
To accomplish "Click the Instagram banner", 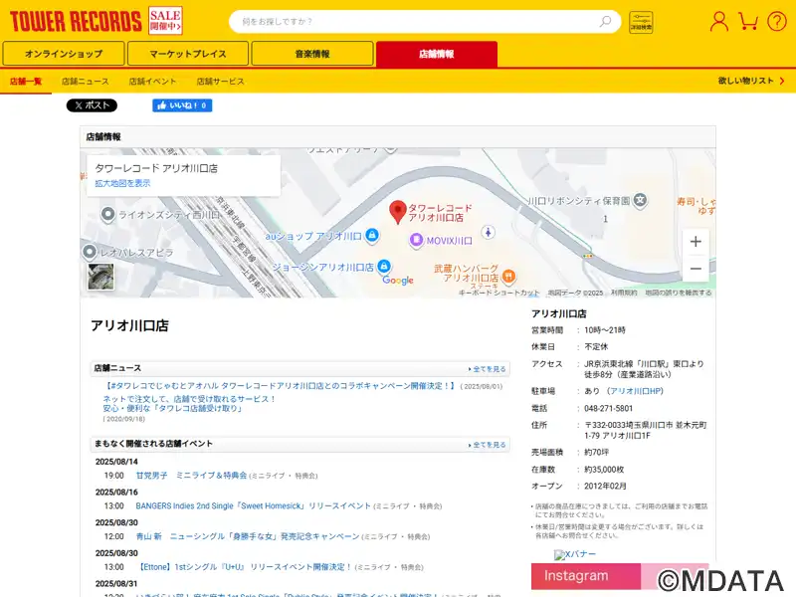I will point(620,576).
